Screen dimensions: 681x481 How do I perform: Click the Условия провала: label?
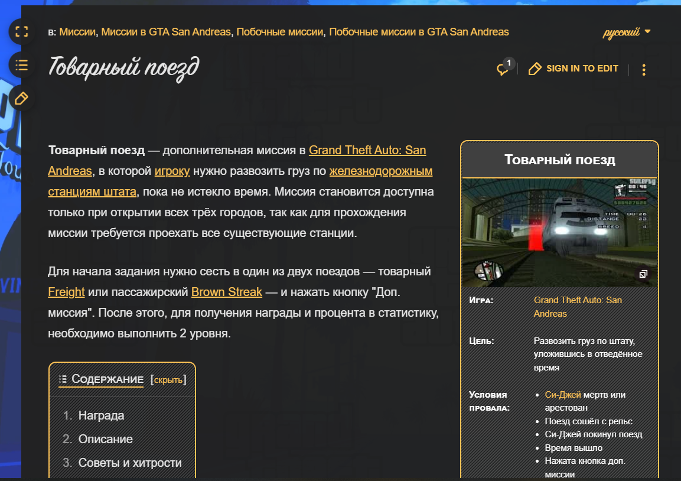489,401
